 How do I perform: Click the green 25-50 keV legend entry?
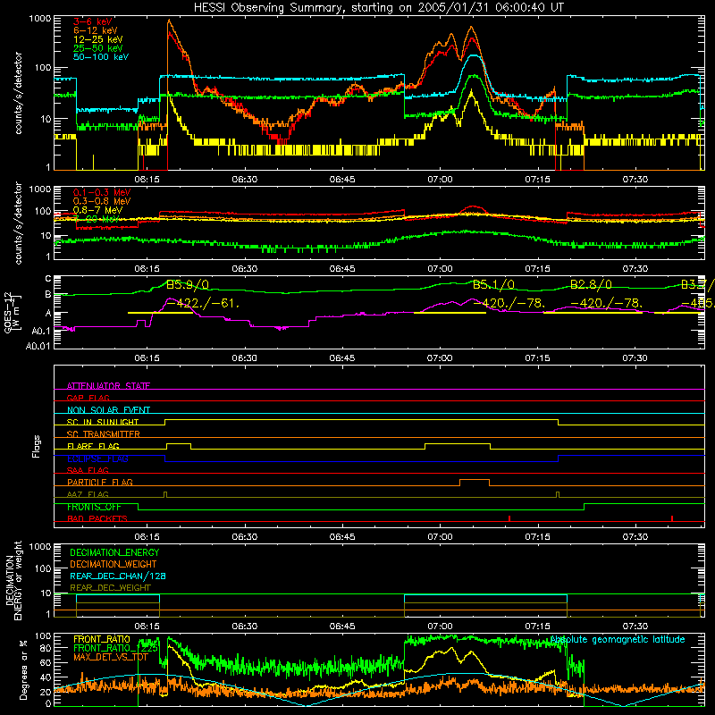coord(98,48)
